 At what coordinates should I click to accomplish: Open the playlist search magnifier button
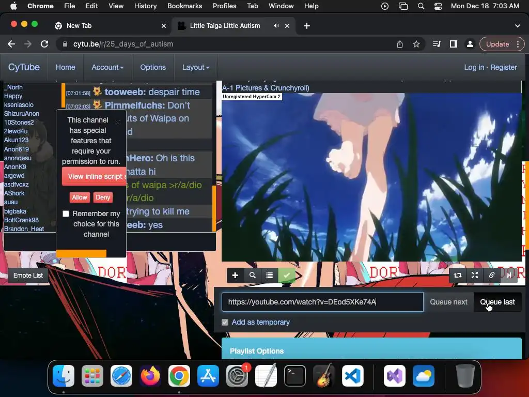click(x=252, y=276)
